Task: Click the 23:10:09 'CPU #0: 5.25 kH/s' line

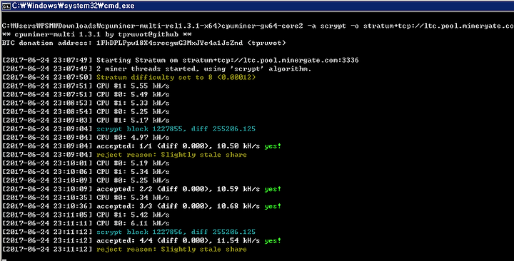Action: click(x=86, y=180)
